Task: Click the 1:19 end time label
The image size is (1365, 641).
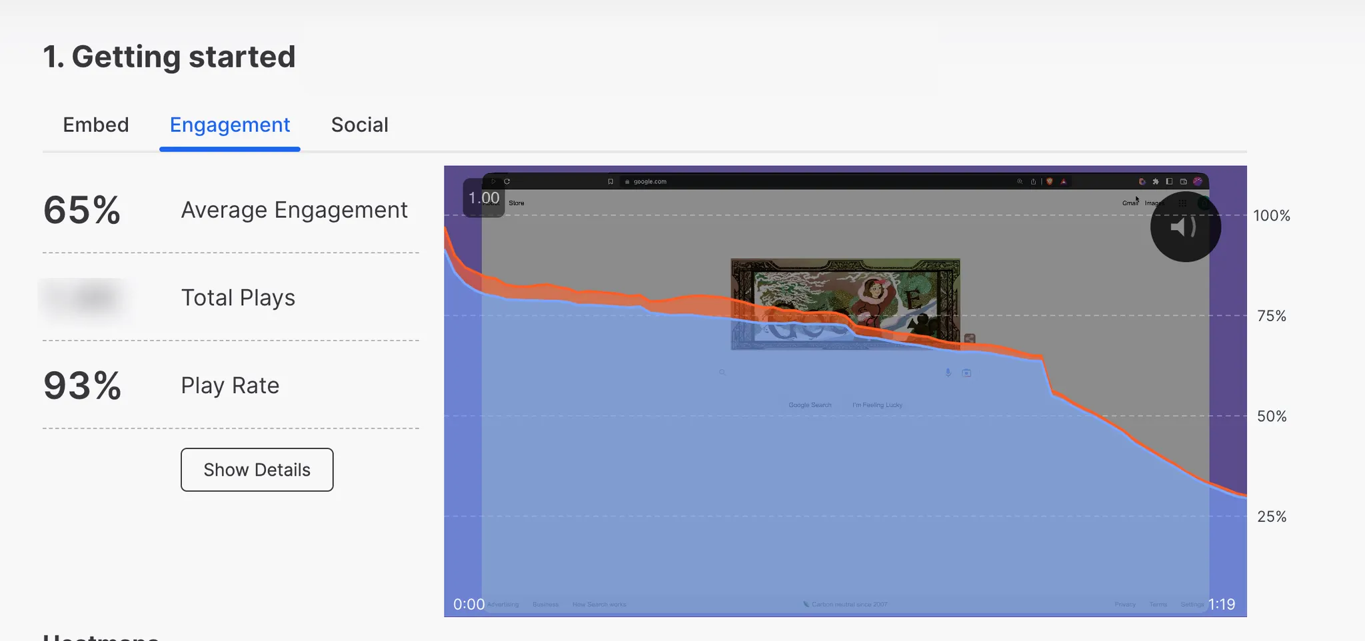Action: click(x=1222, y=604)
